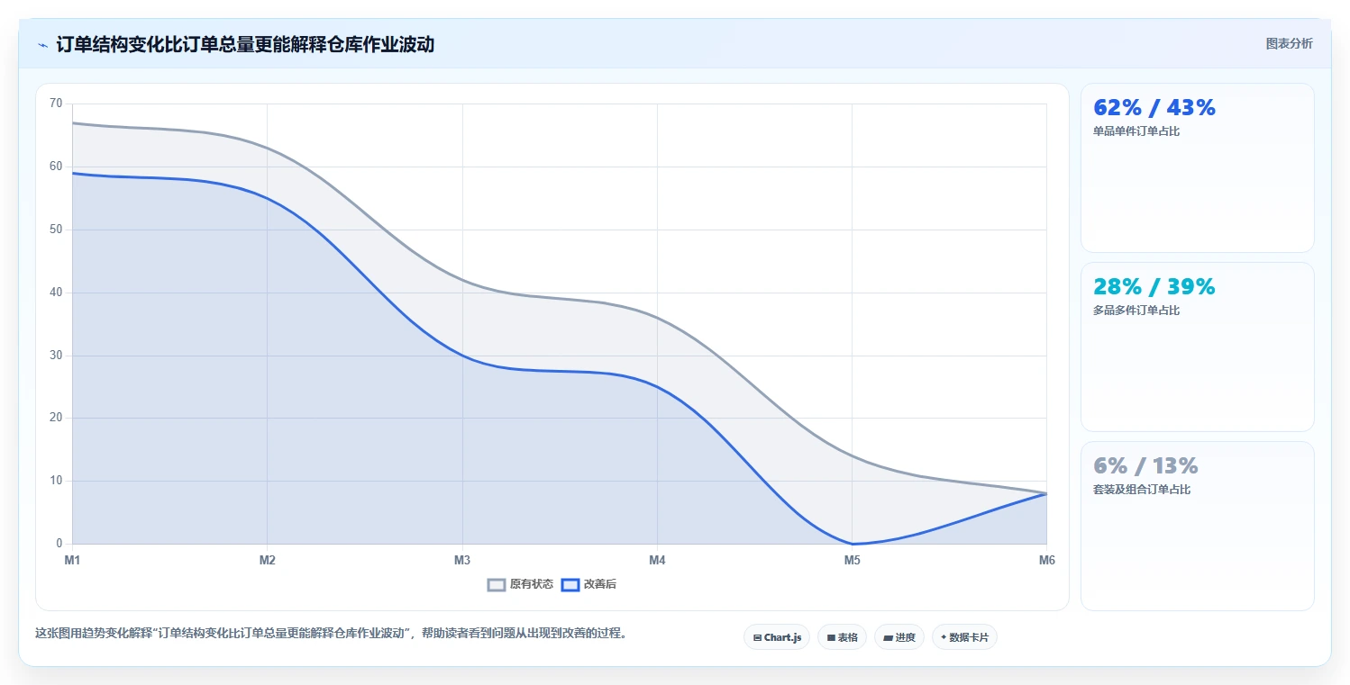
Task: Click the 10 y-axis tick label
Action: (x=56, y=481)
